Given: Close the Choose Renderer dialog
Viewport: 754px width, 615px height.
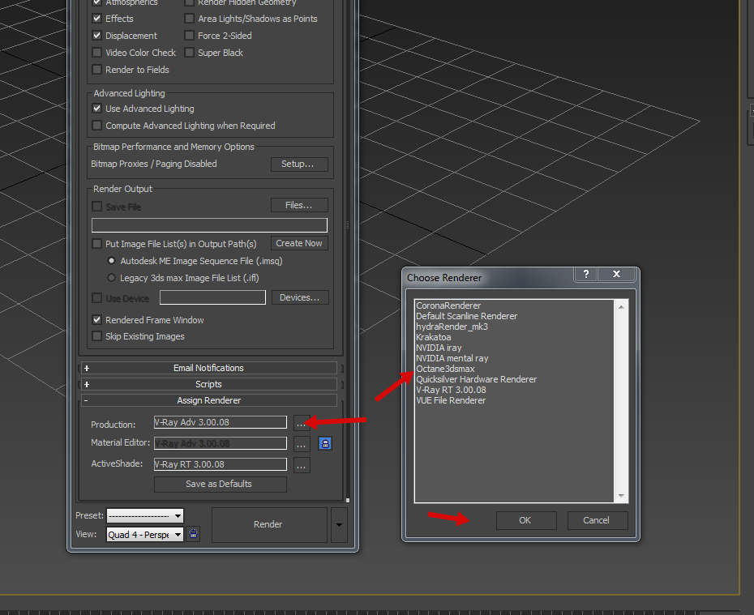Looking at the screenshot, I should point(616,274).
